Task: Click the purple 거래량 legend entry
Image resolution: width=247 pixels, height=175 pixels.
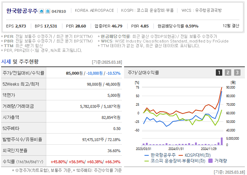Action: (218, 161)
